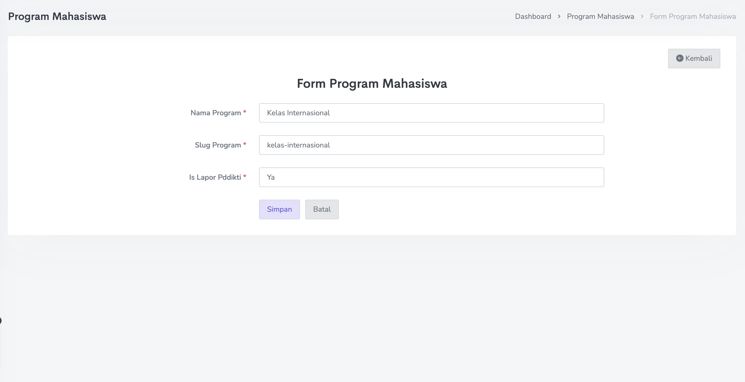The height and width of the screenshot is (382, 745).
Task: Click the dark circle at left screen edge
Action: coord(0,321)
